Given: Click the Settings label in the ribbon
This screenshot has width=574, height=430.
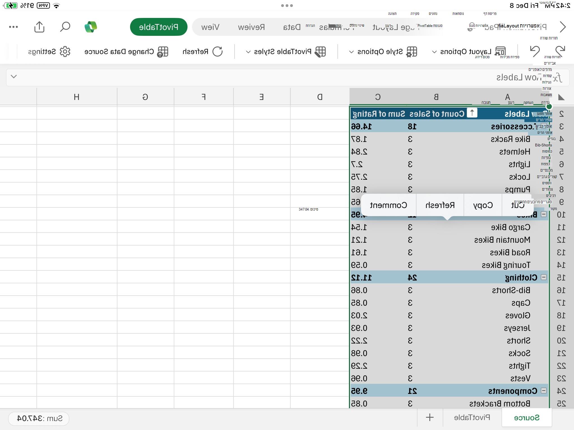Looking at the screenshot, I should coord(42,52).
